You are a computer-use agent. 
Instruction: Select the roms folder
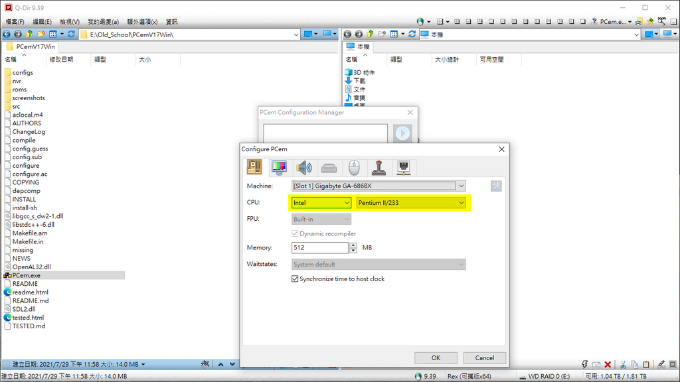tap(19, 90)
